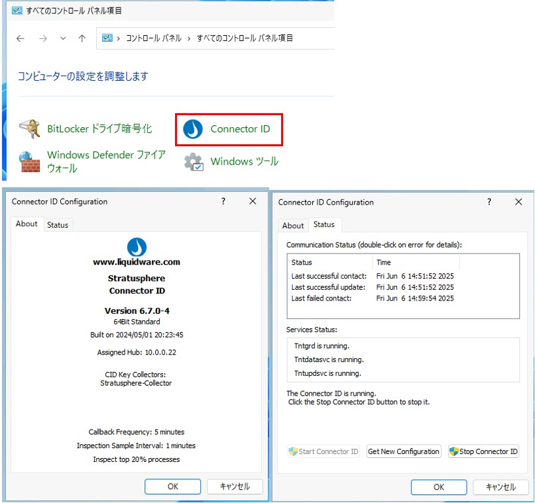Open Windows Defender ファイアウォール icon
Screen dimensions: 535x503
point(30,161)
